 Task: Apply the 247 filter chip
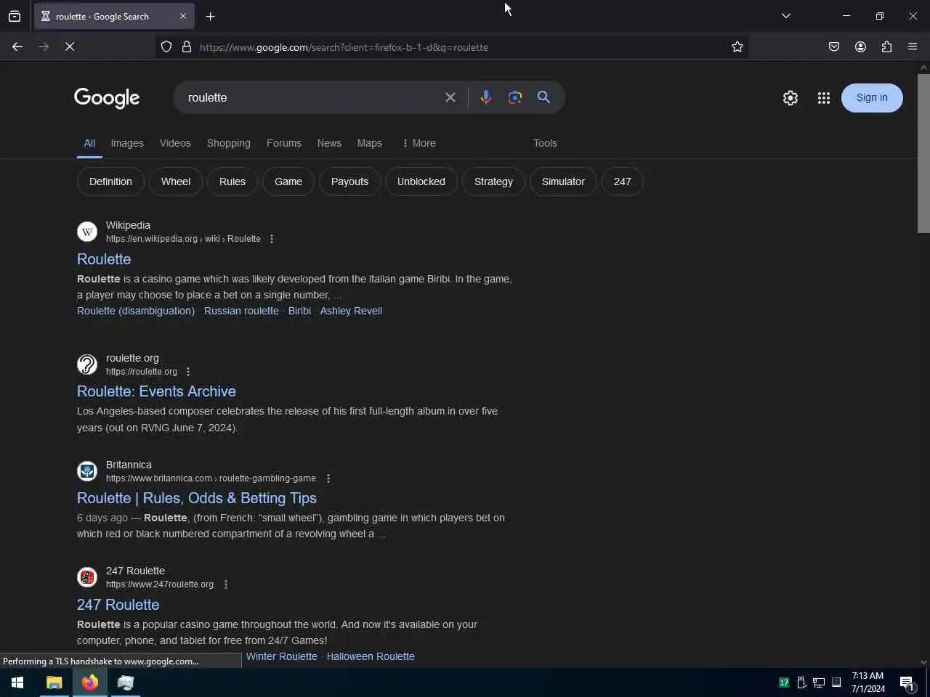tap(623, 182)
